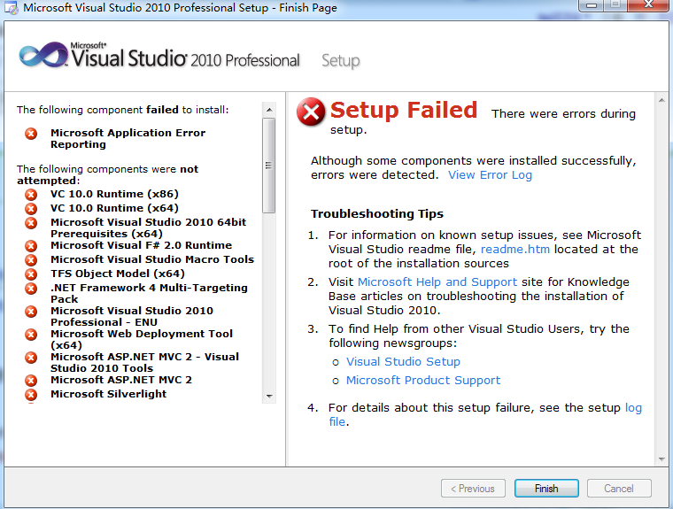The image size is (673, 509).
Task: Click the setup window title bar icon
Action: click(12, 8)
